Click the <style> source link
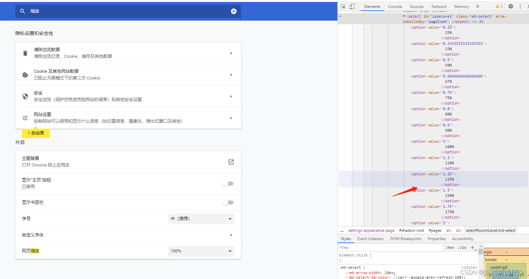Image resolution: width=529 pixels, height=279 pixels. pos(469,267)
